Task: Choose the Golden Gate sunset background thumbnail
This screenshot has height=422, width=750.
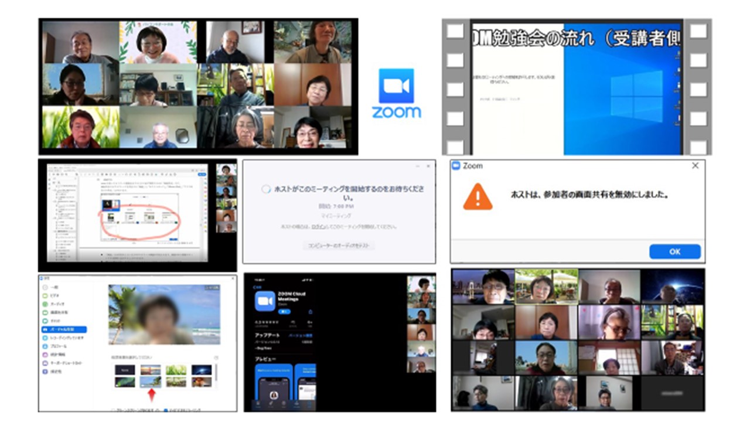Action: [x=151, y=370]
